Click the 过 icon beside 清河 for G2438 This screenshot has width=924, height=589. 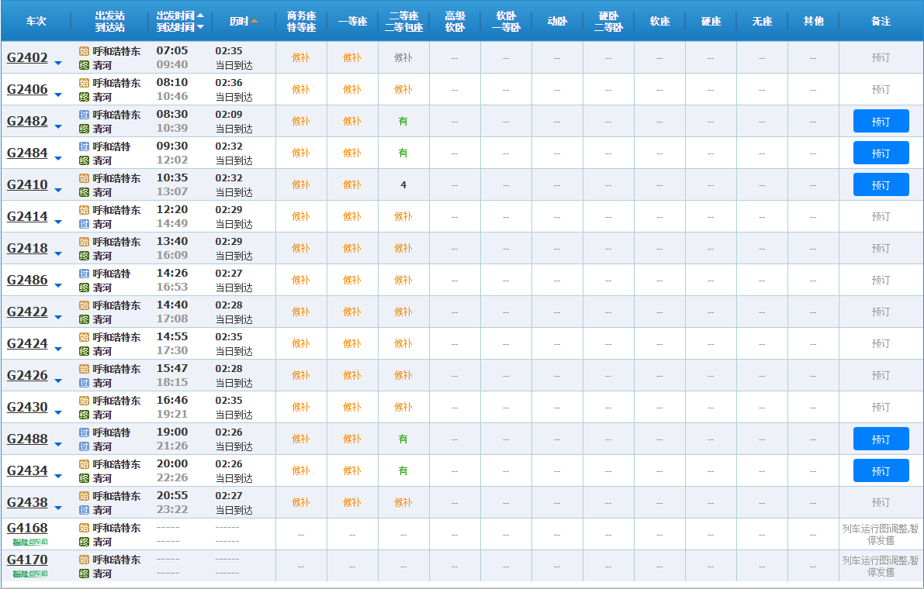(x=84, y=510)
